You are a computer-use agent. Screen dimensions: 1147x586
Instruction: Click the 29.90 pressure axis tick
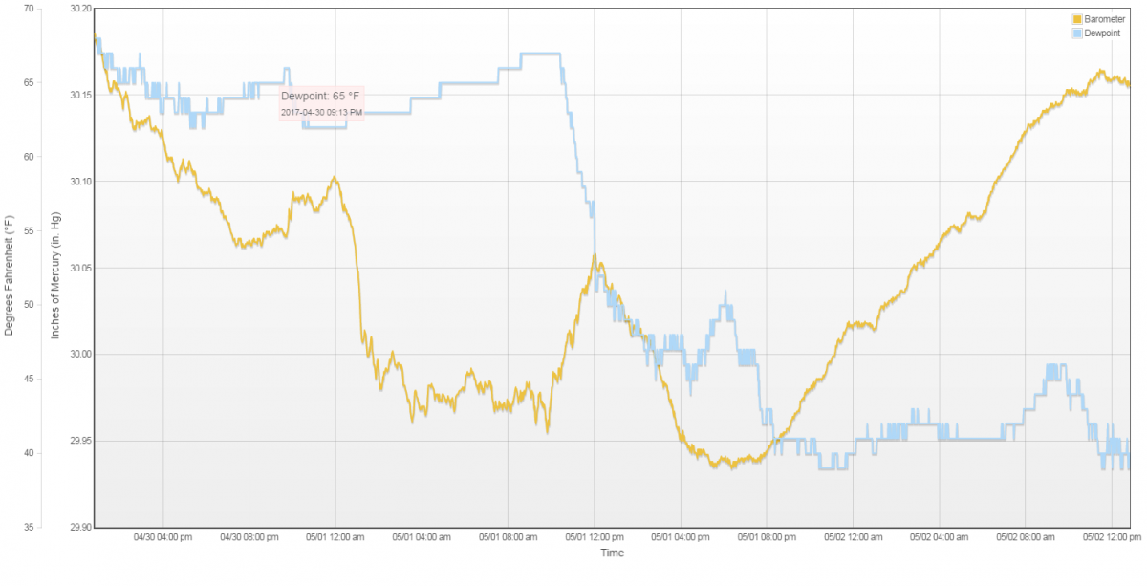[x=80, y=527]
